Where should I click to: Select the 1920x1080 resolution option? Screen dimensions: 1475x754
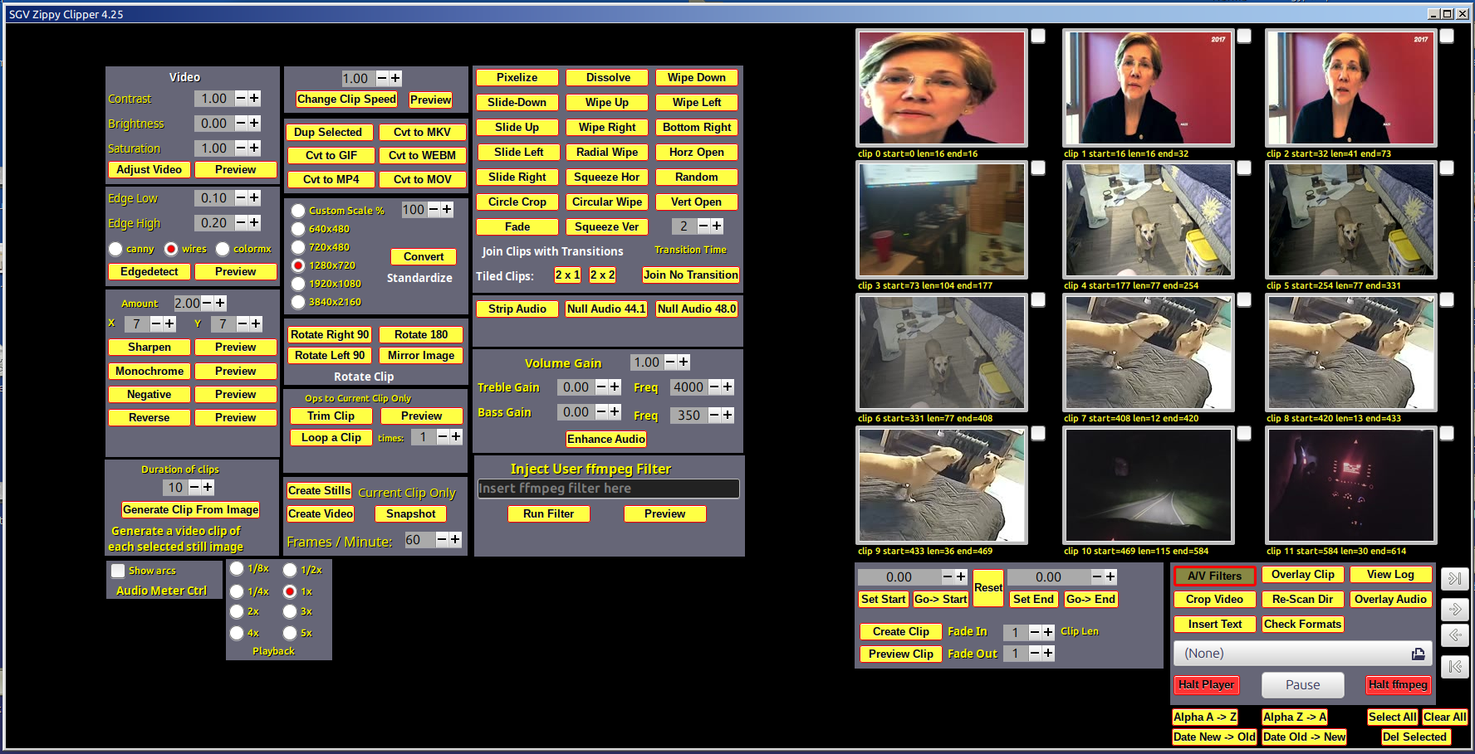tap(298, 284)
